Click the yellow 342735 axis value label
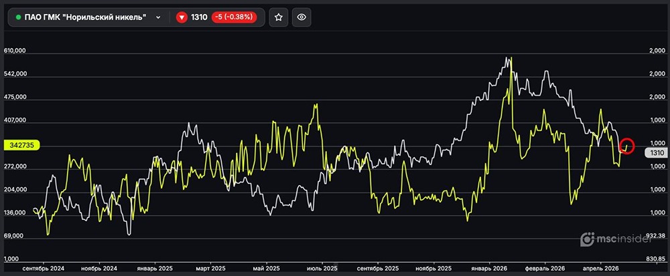Viewport: 670px width, 276px height. [x=21, y=145]
